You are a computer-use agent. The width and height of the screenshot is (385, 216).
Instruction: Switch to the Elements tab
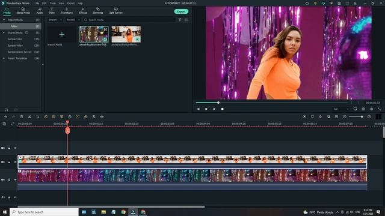tap(97, 11)
